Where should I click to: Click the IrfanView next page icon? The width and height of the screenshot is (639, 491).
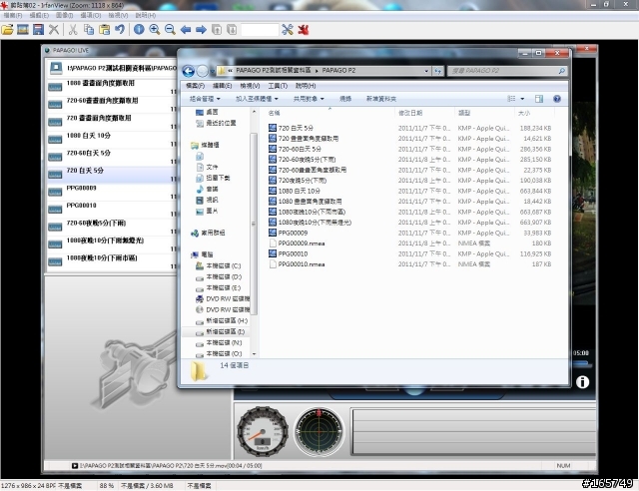232,29
